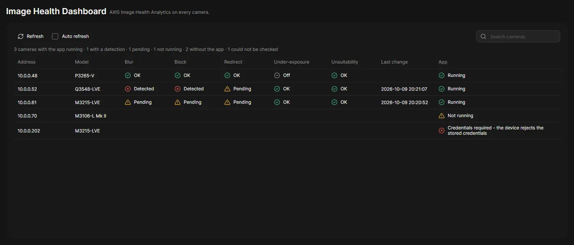Click model cell P3265-V
Viewport: 574px width, 245px height.
coord(85,76)
